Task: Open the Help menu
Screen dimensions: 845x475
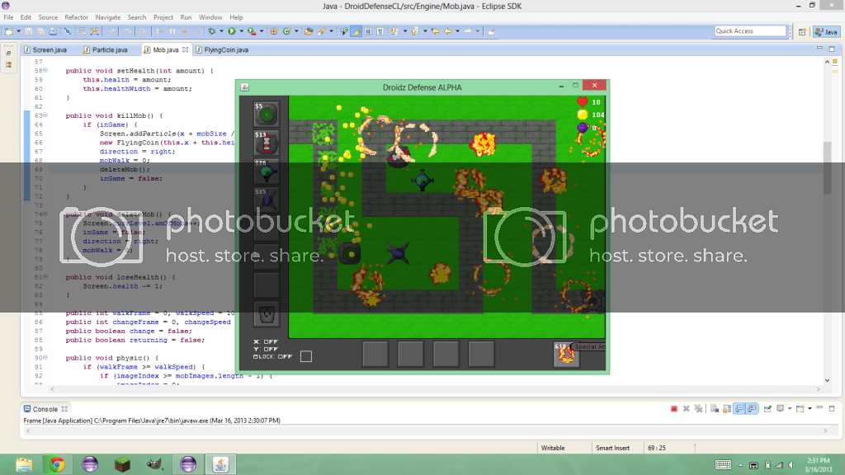Action: (236, 17)
